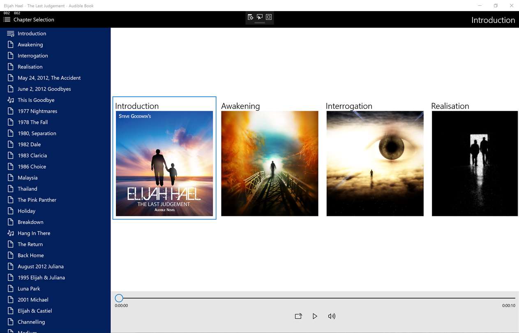Viewport: 519px width, 333px height.
Task: Click the playing icon beside Introduction chapter
Action: coord(11,33)
